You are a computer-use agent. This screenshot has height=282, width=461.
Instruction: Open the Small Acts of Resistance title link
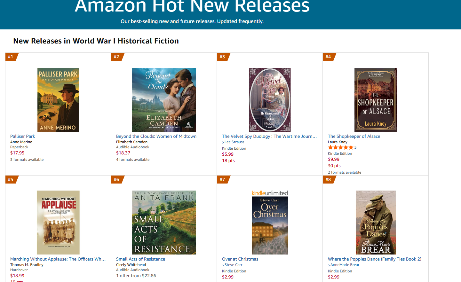click(x=140, y=259)
